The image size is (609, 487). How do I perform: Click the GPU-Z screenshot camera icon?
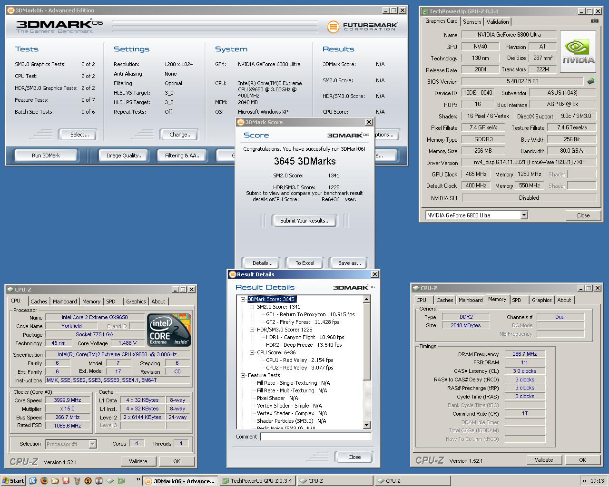595,21
